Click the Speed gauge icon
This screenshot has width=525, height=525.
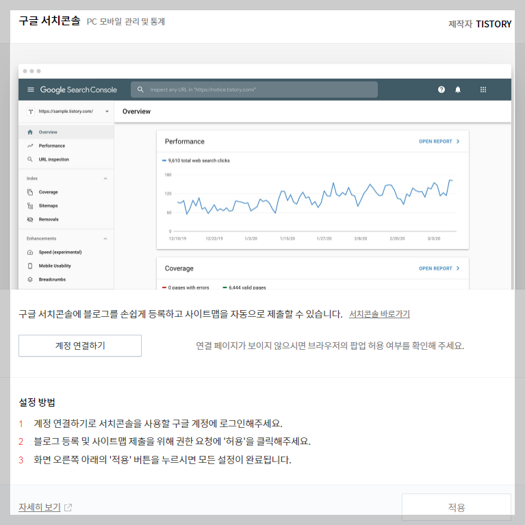(x=30, y=253)
